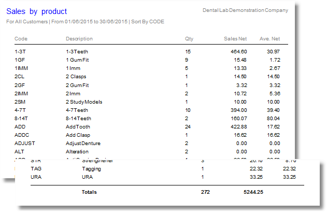Viewport: 327px width, 215px height.
Task: Select description 'Add Tooth'
Action: (78, 127)
